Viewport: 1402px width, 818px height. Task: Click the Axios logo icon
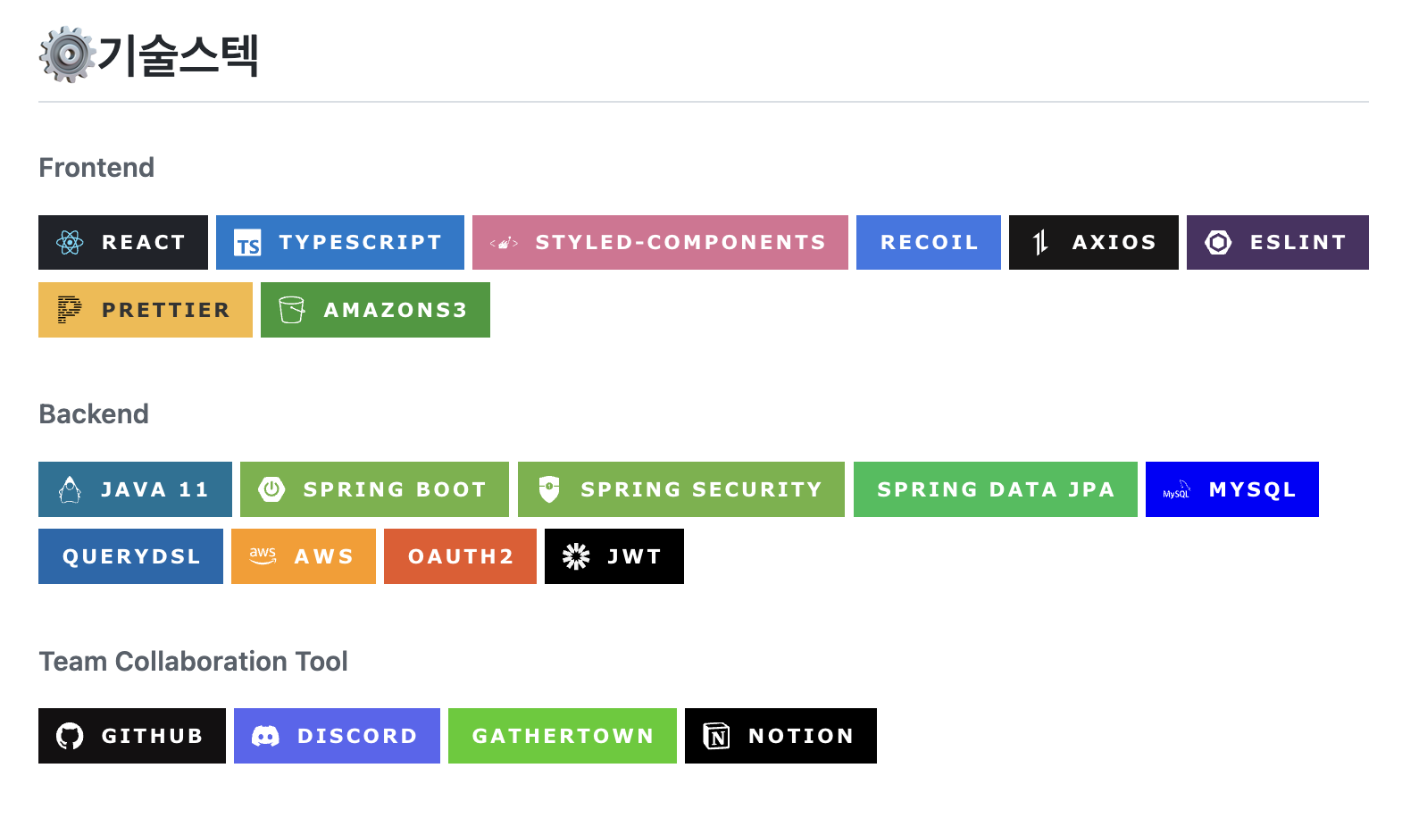click(1040, 242)
